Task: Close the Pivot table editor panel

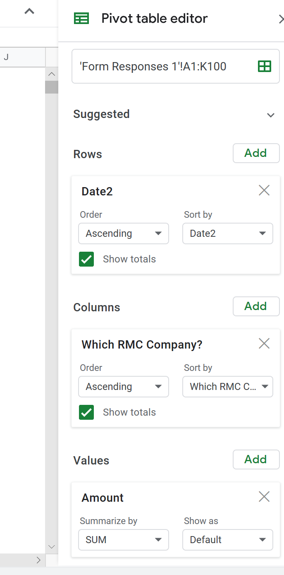Action: pos(281,19)
